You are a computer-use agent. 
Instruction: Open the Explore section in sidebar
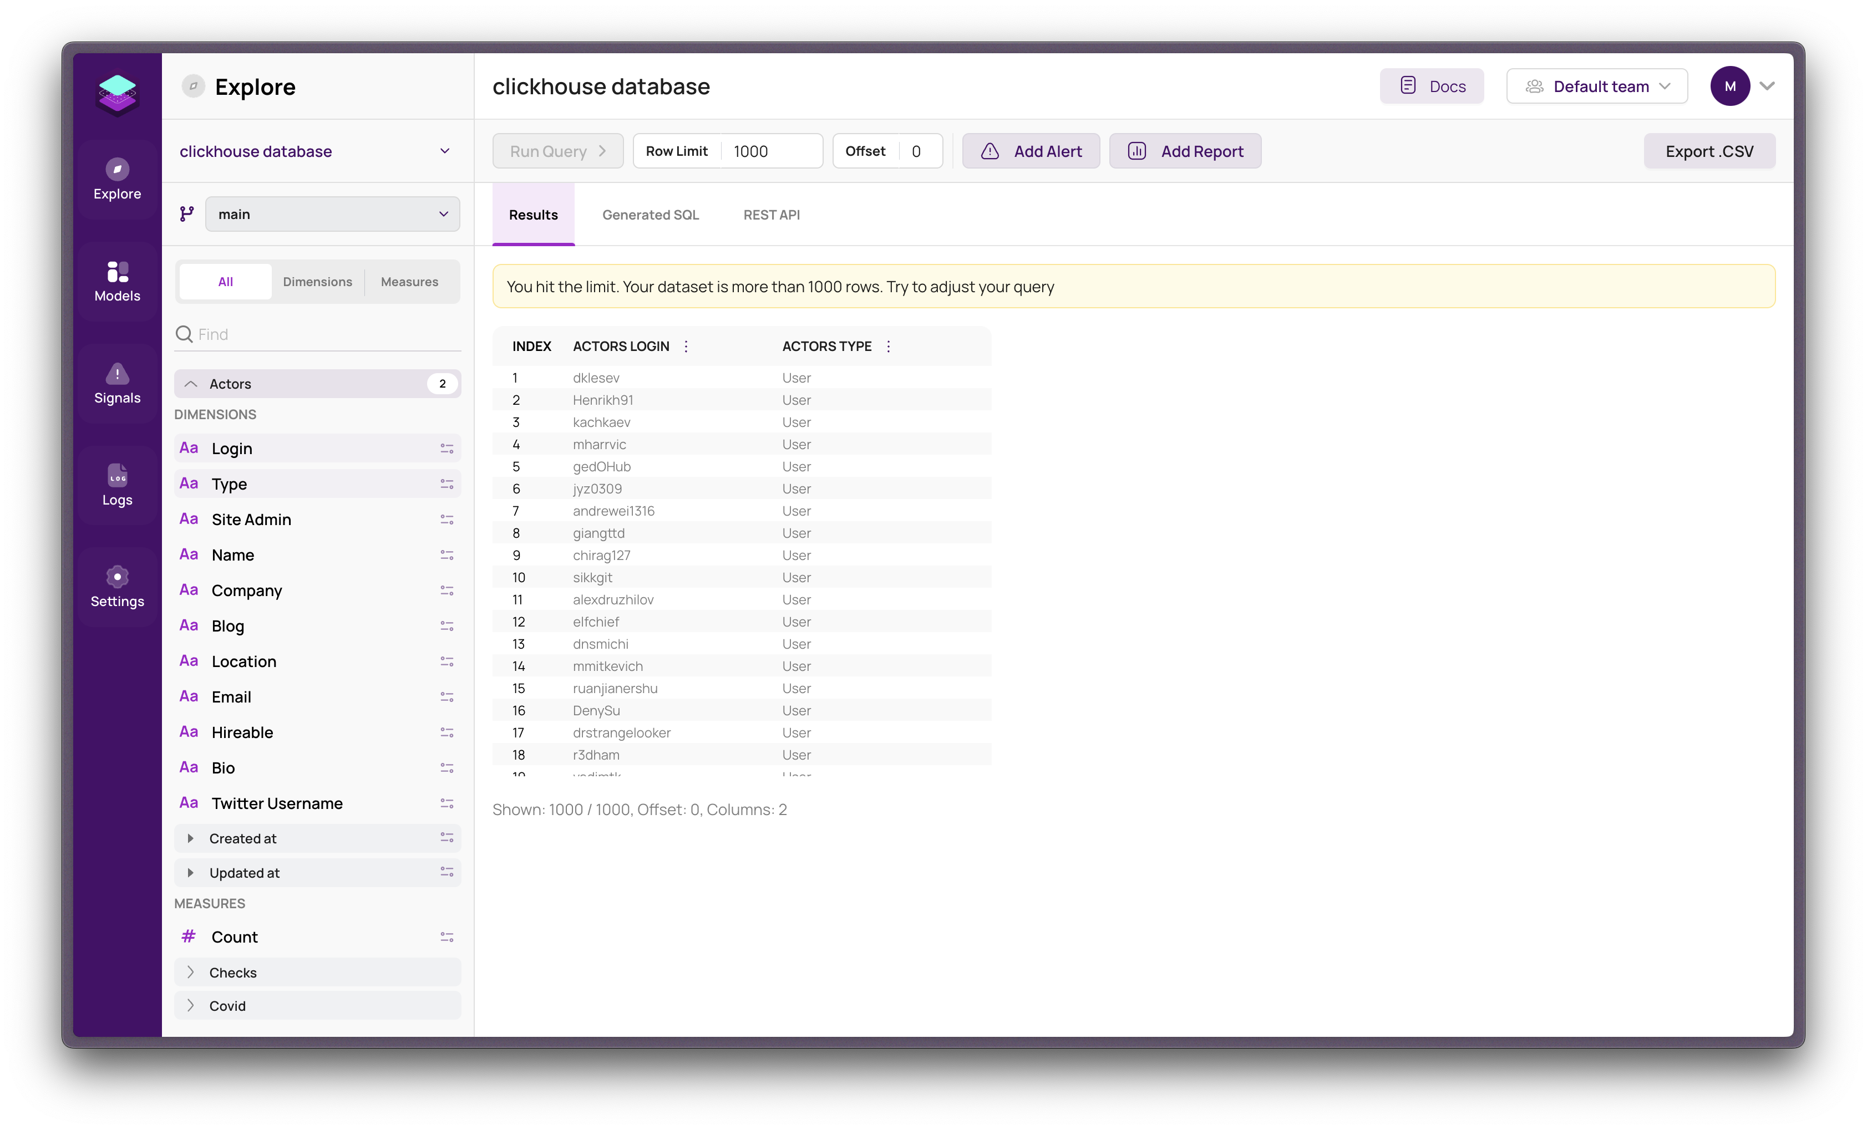[x=118, y=180]
